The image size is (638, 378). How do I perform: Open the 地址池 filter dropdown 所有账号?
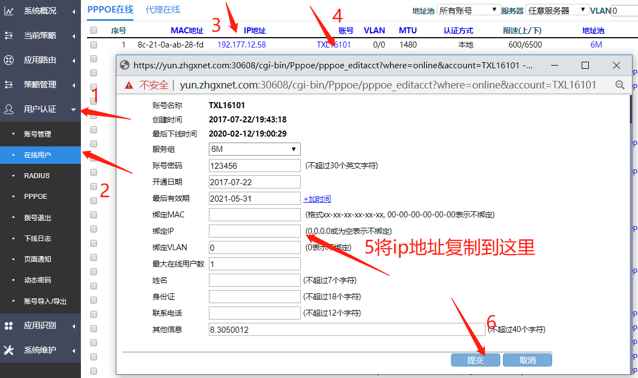pos(469,10)
